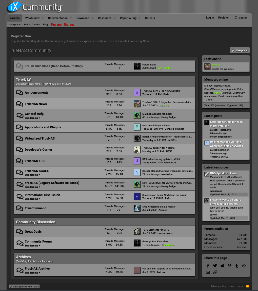Expand the Resources dropdown arrow
This screenshot has height=291, width=258.
(x=114, y=18)
